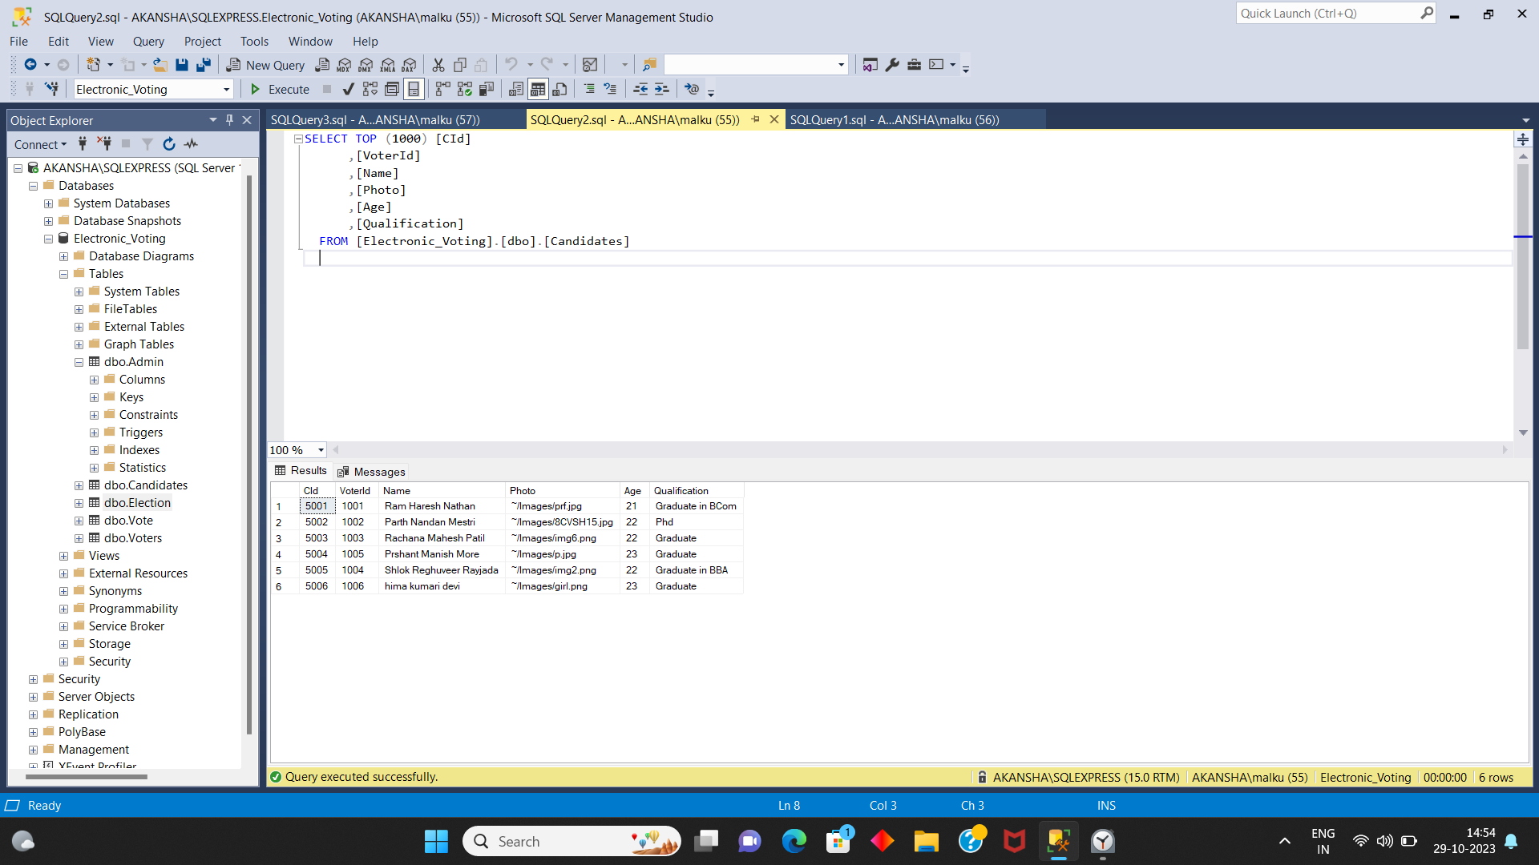Toggle the pin on SQLQuery2.sql tab
The height and width of the screenshot is (865, 1539).
click(x=756, y=119)
